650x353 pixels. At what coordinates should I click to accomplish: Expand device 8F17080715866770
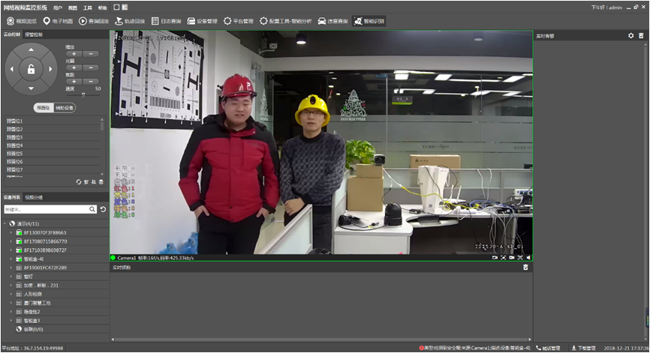(x=11, y=241)
